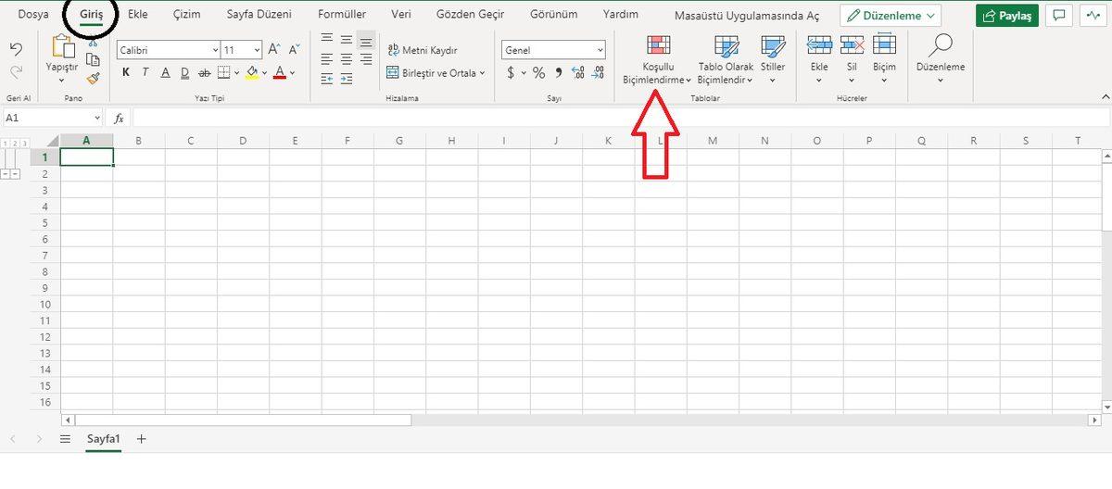Click the Sil delete cells button

point(852,59)
